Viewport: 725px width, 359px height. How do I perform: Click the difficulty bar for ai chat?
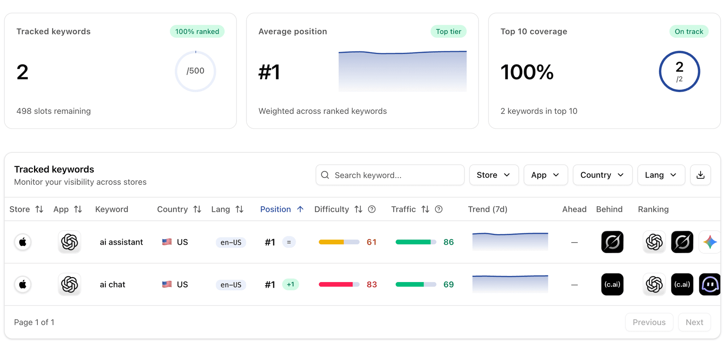pos(339,284)
